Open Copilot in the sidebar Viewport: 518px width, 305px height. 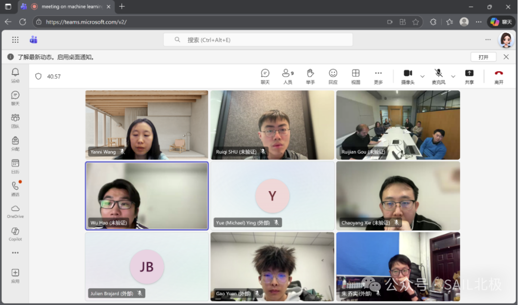click(15, 234)
